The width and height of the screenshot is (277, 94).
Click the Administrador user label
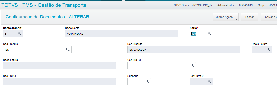(x=226, y=5)
